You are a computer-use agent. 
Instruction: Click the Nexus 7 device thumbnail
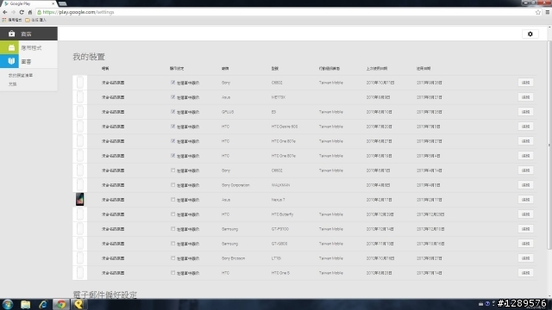(x=80, y=199)
